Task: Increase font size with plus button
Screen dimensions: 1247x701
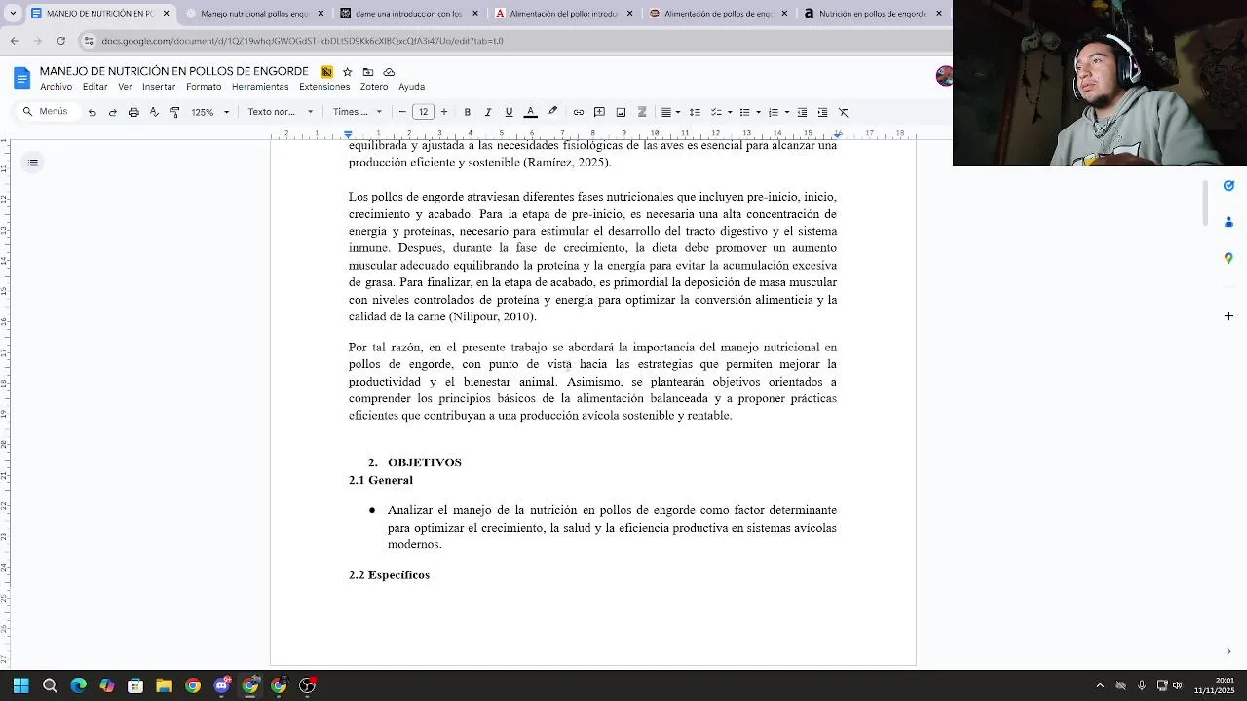Action: point(444,112)
